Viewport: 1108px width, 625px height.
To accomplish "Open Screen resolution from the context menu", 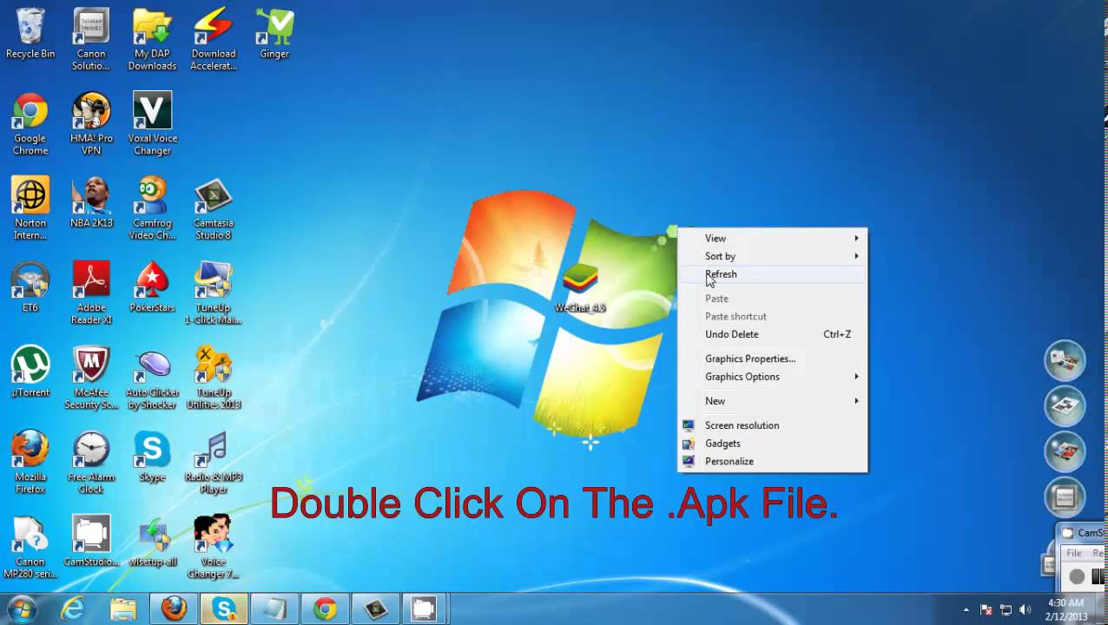I will (x=772, y=425).
